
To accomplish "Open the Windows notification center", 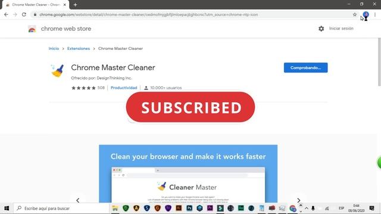I will pyautogui.click(x=371, y=208).
